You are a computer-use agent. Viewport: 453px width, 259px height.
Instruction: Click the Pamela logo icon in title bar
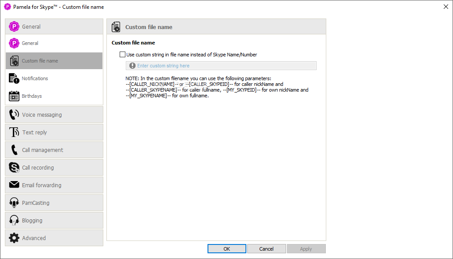(x=7, y=7)
